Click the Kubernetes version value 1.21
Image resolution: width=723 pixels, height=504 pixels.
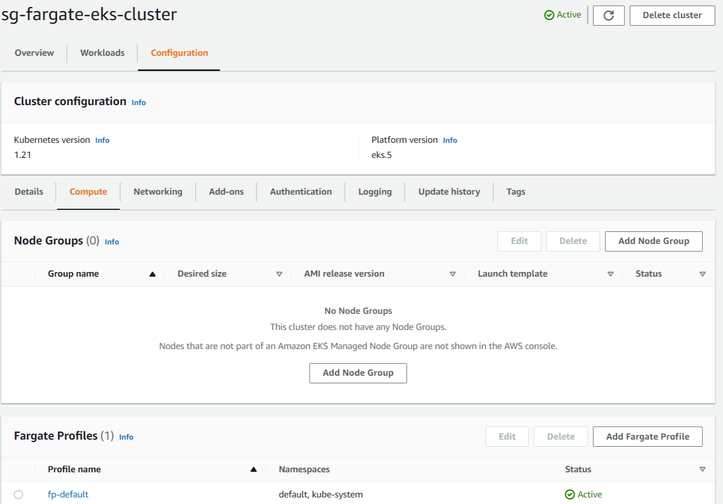[x=23, y=155]
